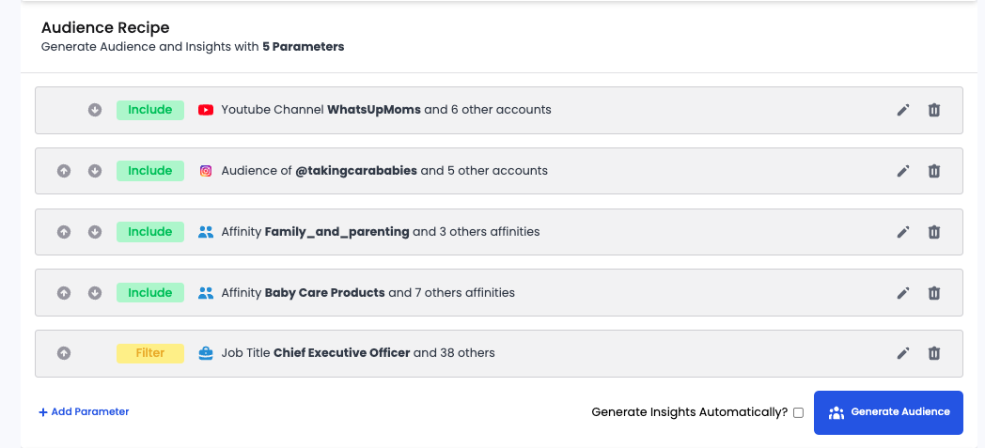Delete the Baby Care Products affinity parameter
The width and height of the screenshot is (985, 448).
(934, 293)
